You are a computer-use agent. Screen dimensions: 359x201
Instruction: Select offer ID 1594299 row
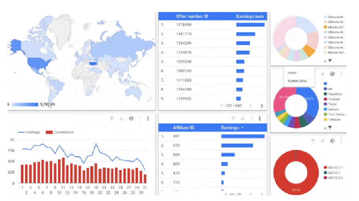[x=213, y=43]
